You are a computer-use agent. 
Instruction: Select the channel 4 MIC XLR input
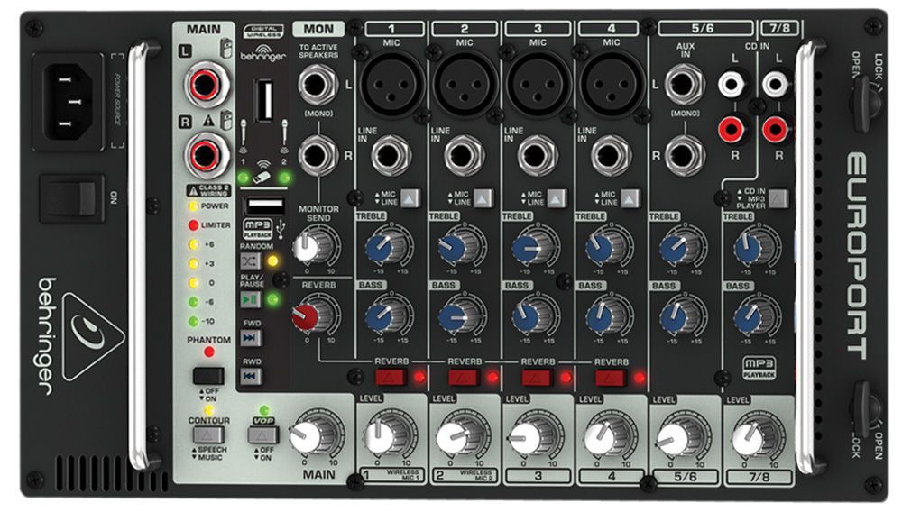click(x=612, y=85)
